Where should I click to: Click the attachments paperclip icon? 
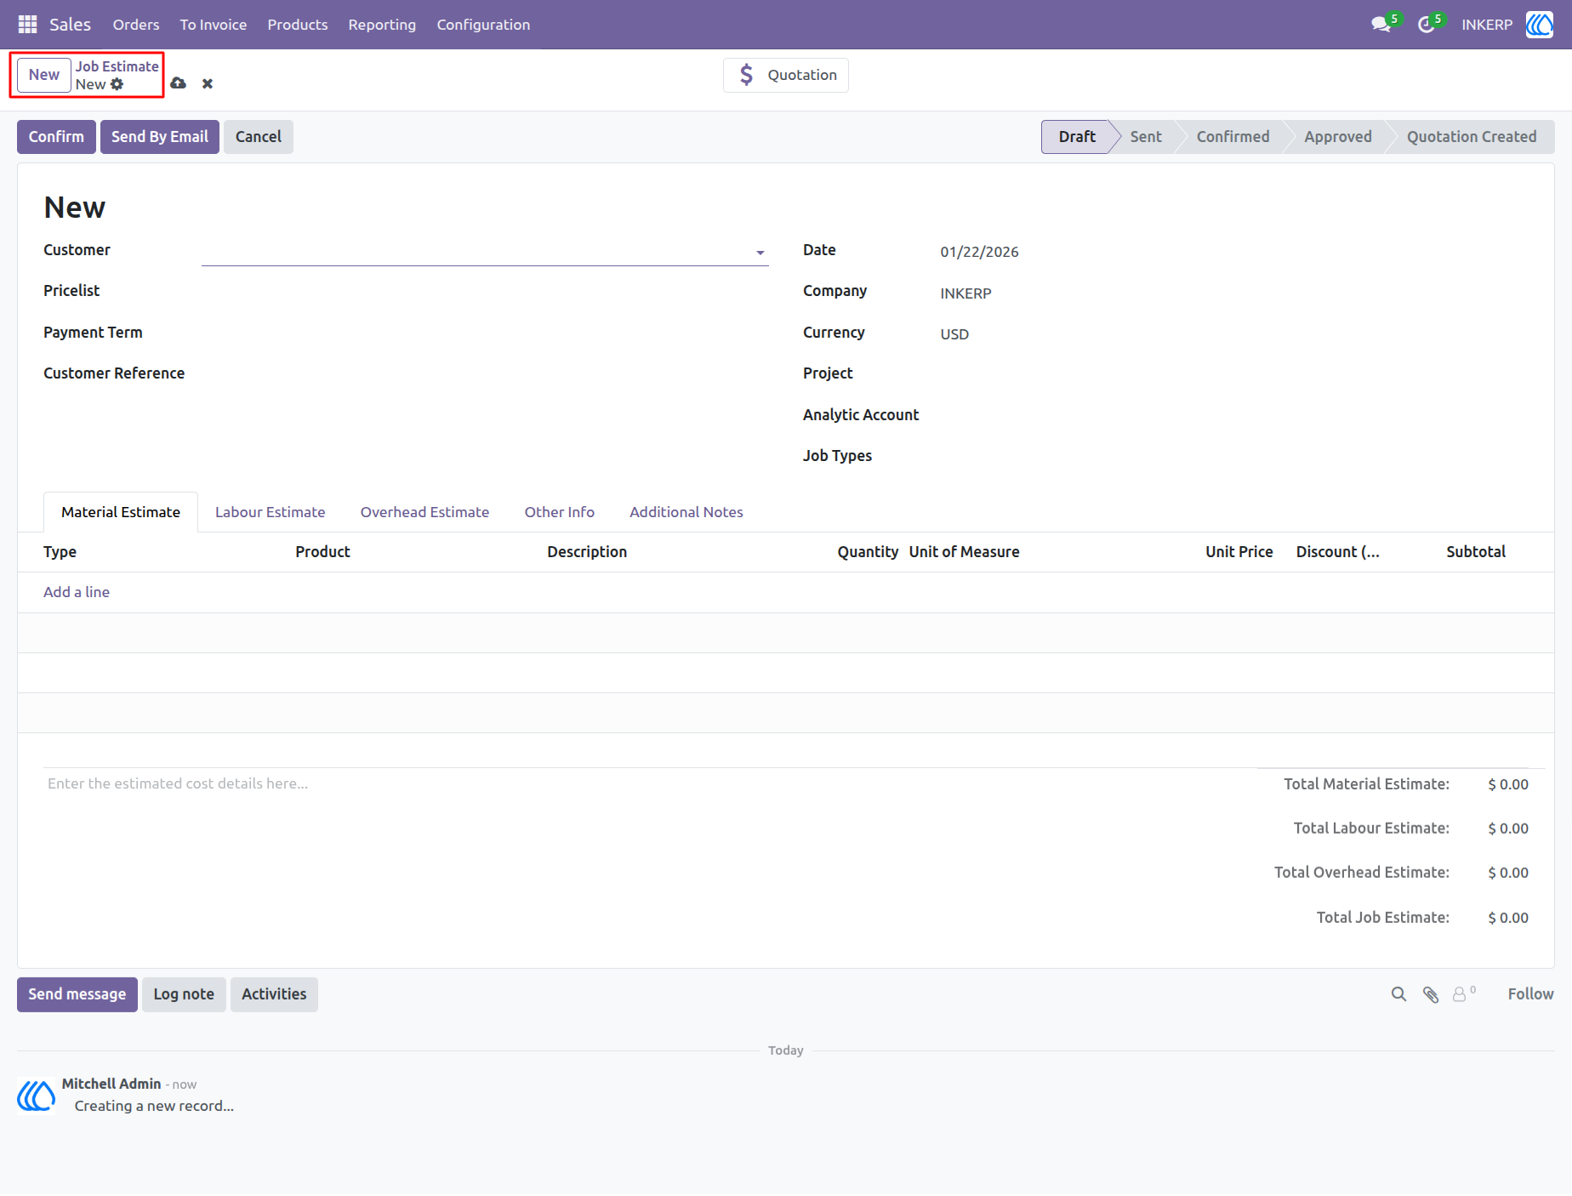(x=1431, y=994)
